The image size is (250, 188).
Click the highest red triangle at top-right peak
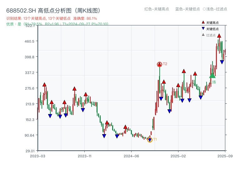219,36
